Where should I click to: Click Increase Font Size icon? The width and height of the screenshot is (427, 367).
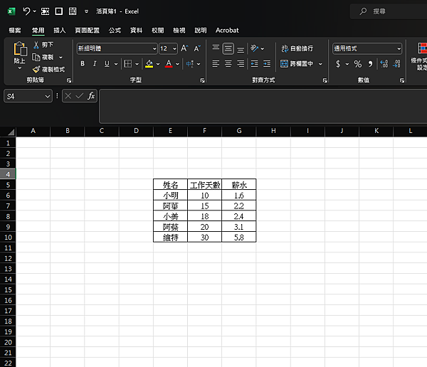click(x=184, y=48)
